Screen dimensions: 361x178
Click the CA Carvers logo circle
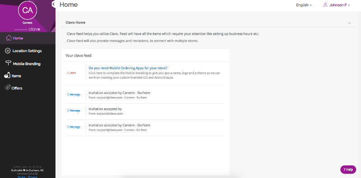tap(28, 10)
